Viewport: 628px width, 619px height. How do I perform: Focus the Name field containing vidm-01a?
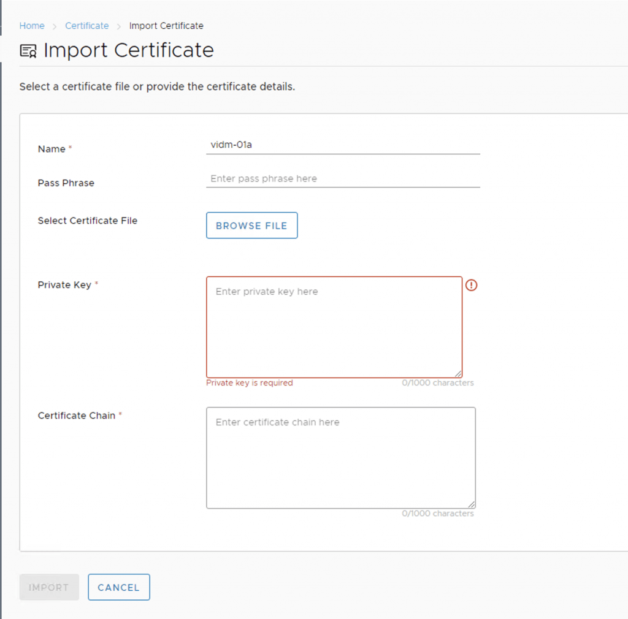[343, 145]
